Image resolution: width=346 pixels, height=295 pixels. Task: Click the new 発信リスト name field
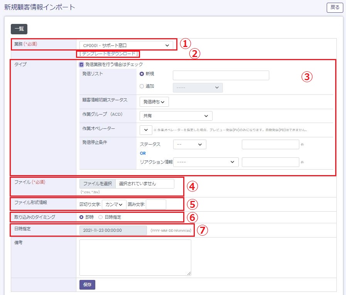[x=221, y=75]
